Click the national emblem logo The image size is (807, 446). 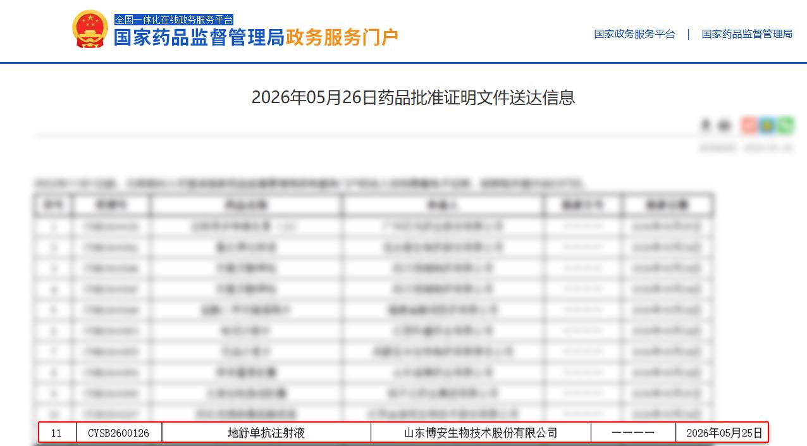tap(90, 29)
